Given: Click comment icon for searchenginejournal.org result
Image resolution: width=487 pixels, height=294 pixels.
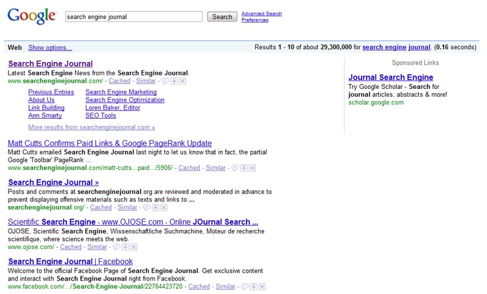Looking at the screenshot, I should tap(147, 208).
